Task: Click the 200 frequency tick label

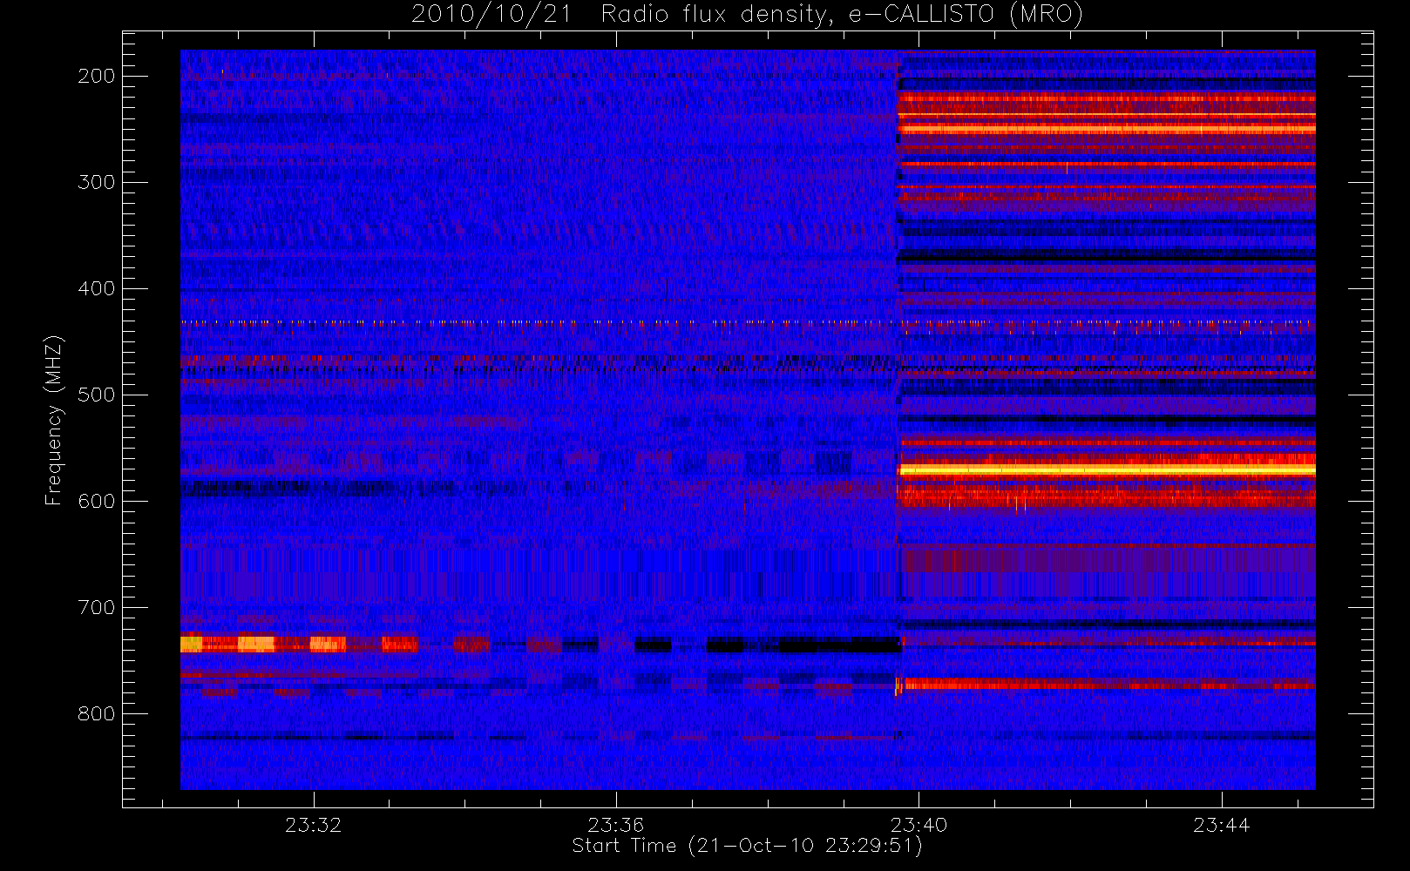Action: [x=97, y=76]
